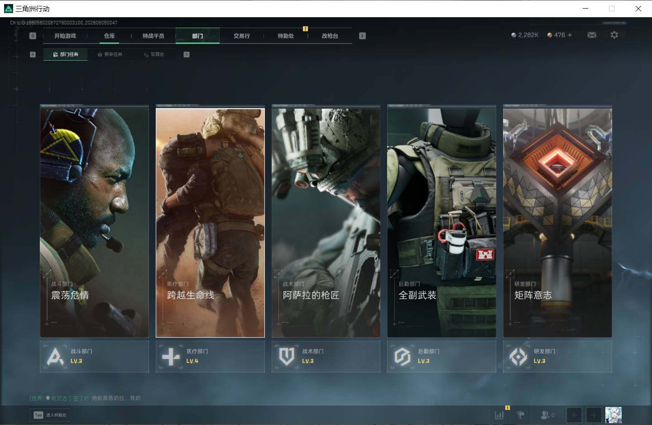Minimize the 三角洲行动 window

click(x=585, y=9)
